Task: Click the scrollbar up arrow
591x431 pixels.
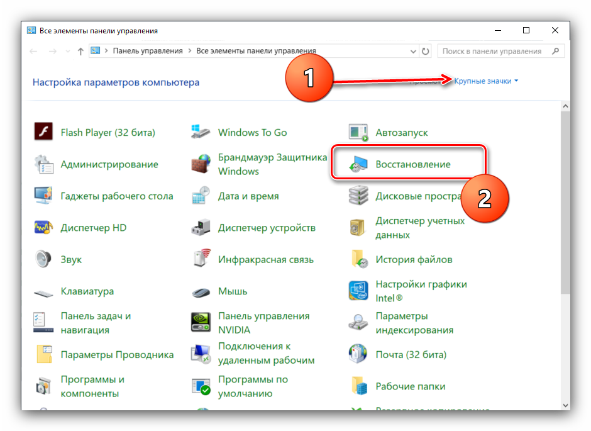Action: [x=565, y=106]
